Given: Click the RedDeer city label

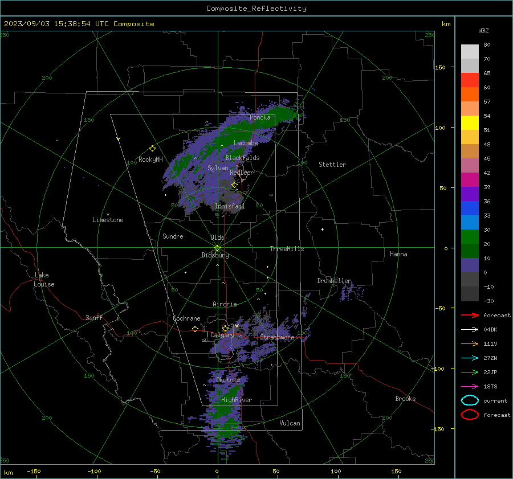Looking at the screenshot, I should click(x=242, y=173).
